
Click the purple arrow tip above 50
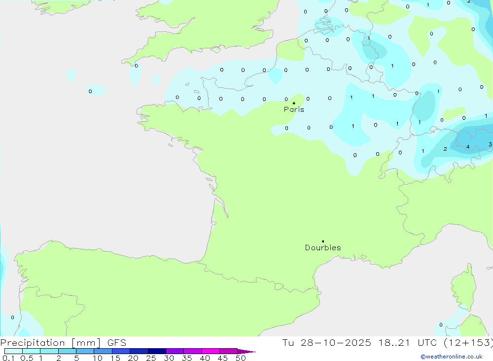(x=246, y=351)
